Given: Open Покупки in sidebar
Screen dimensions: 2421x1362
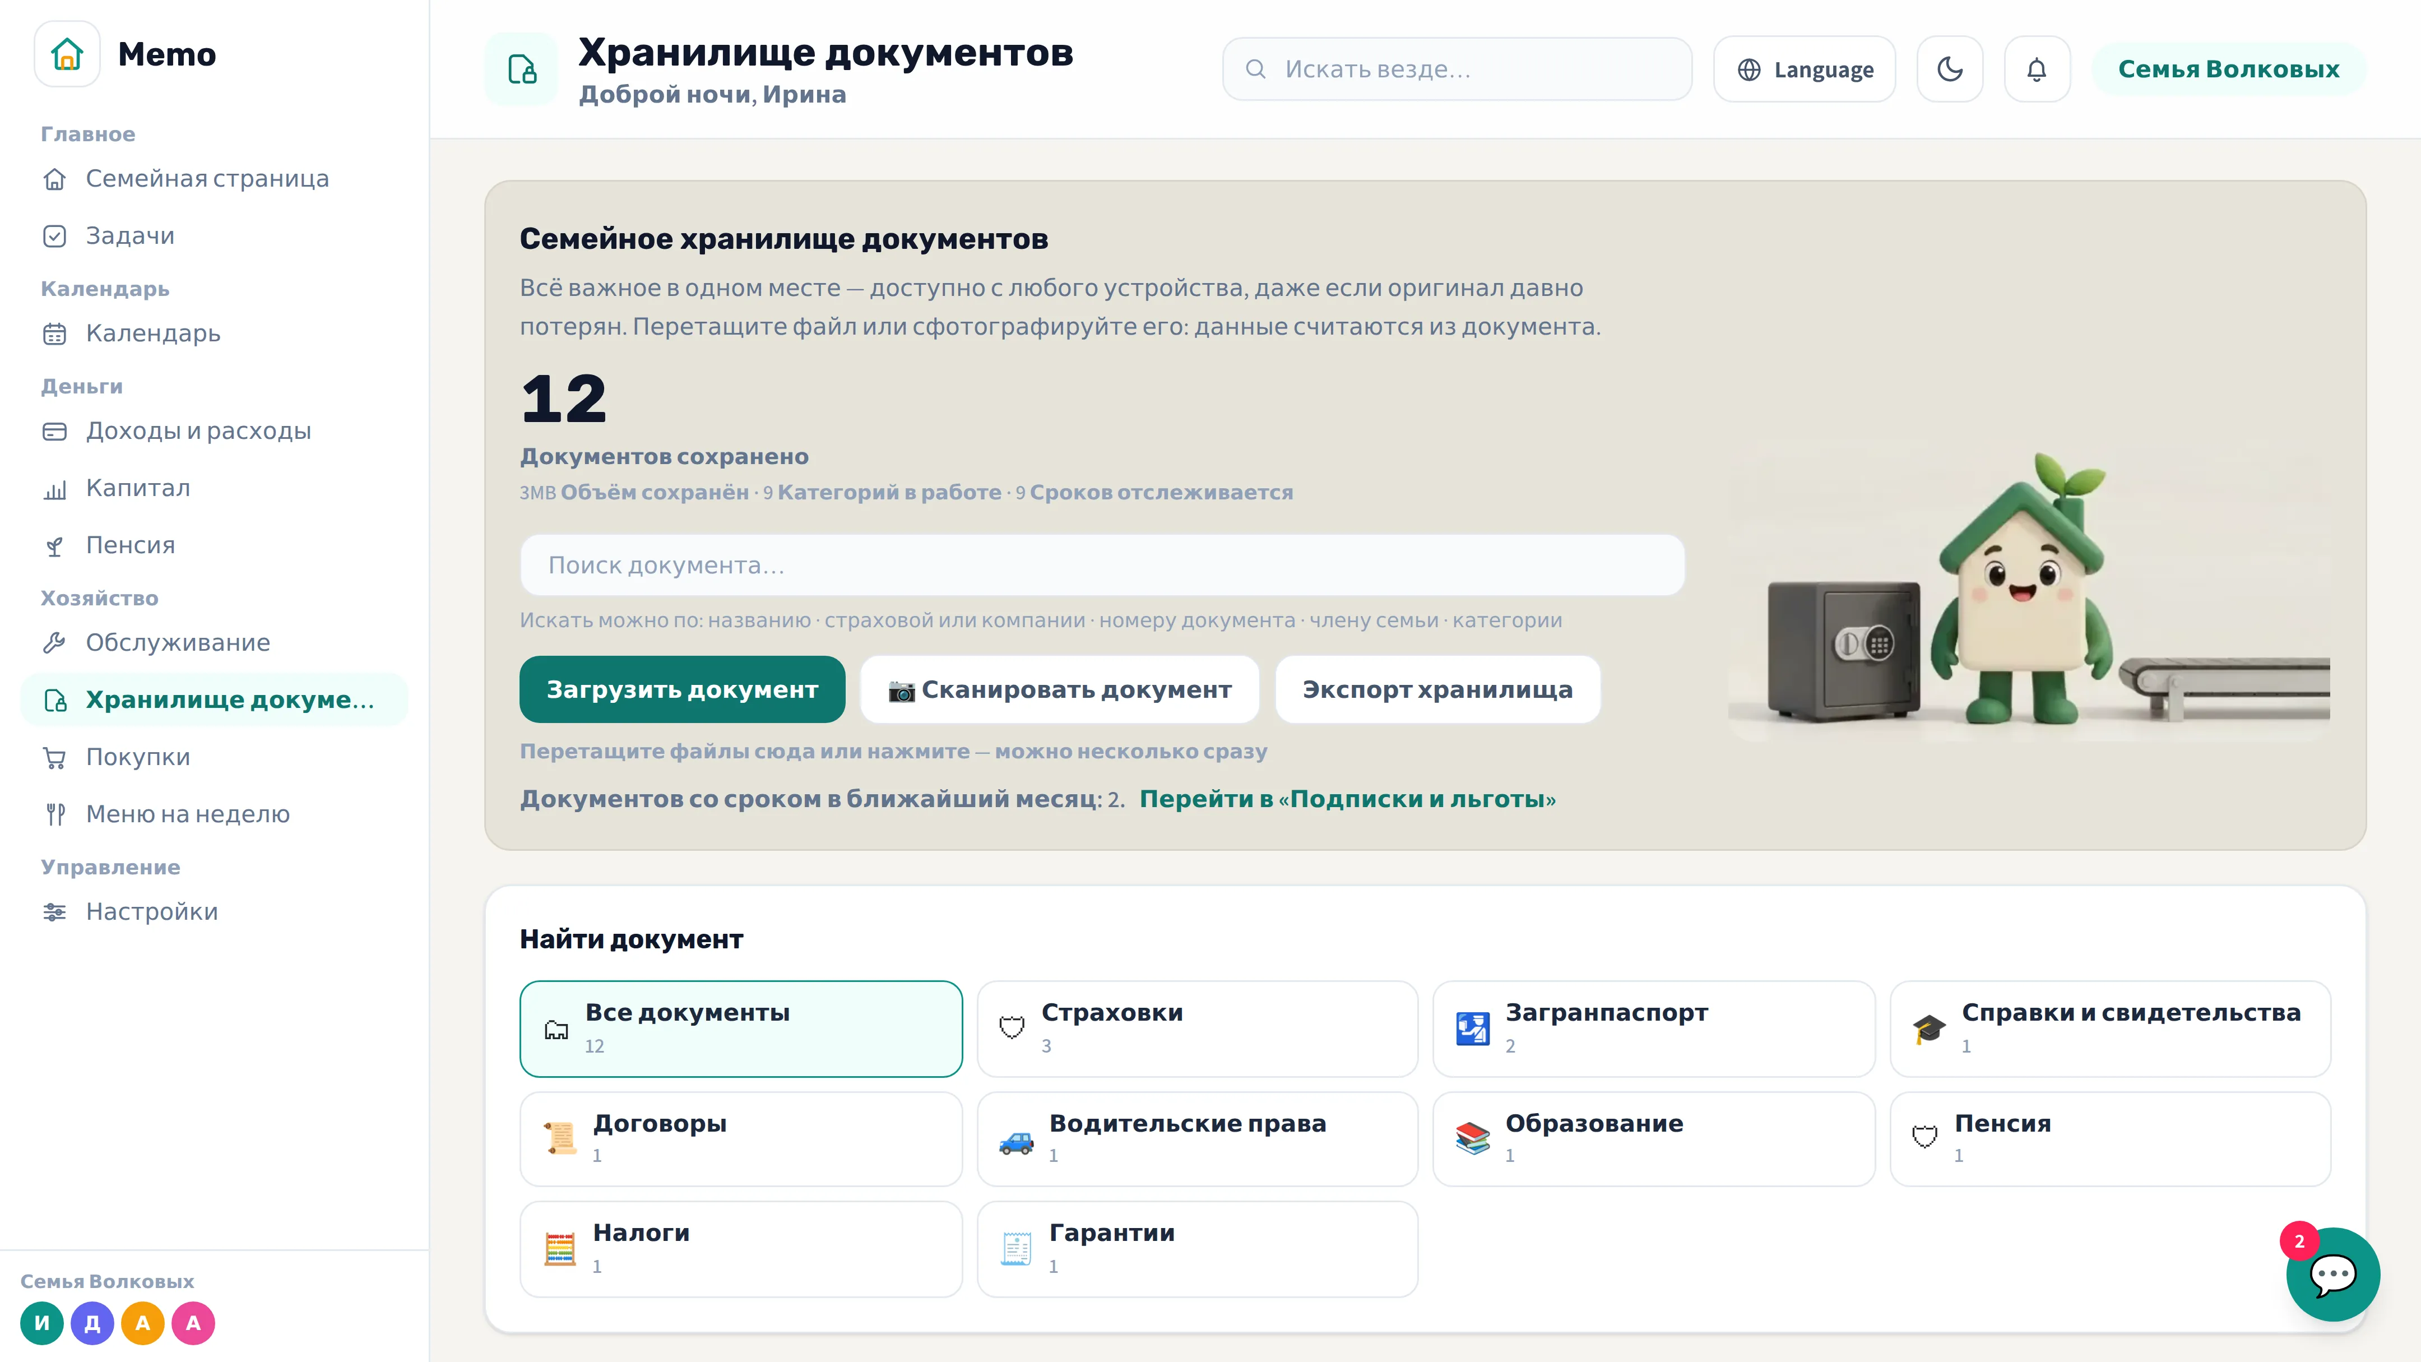Looking at the screenshot, I should point(214,757).
